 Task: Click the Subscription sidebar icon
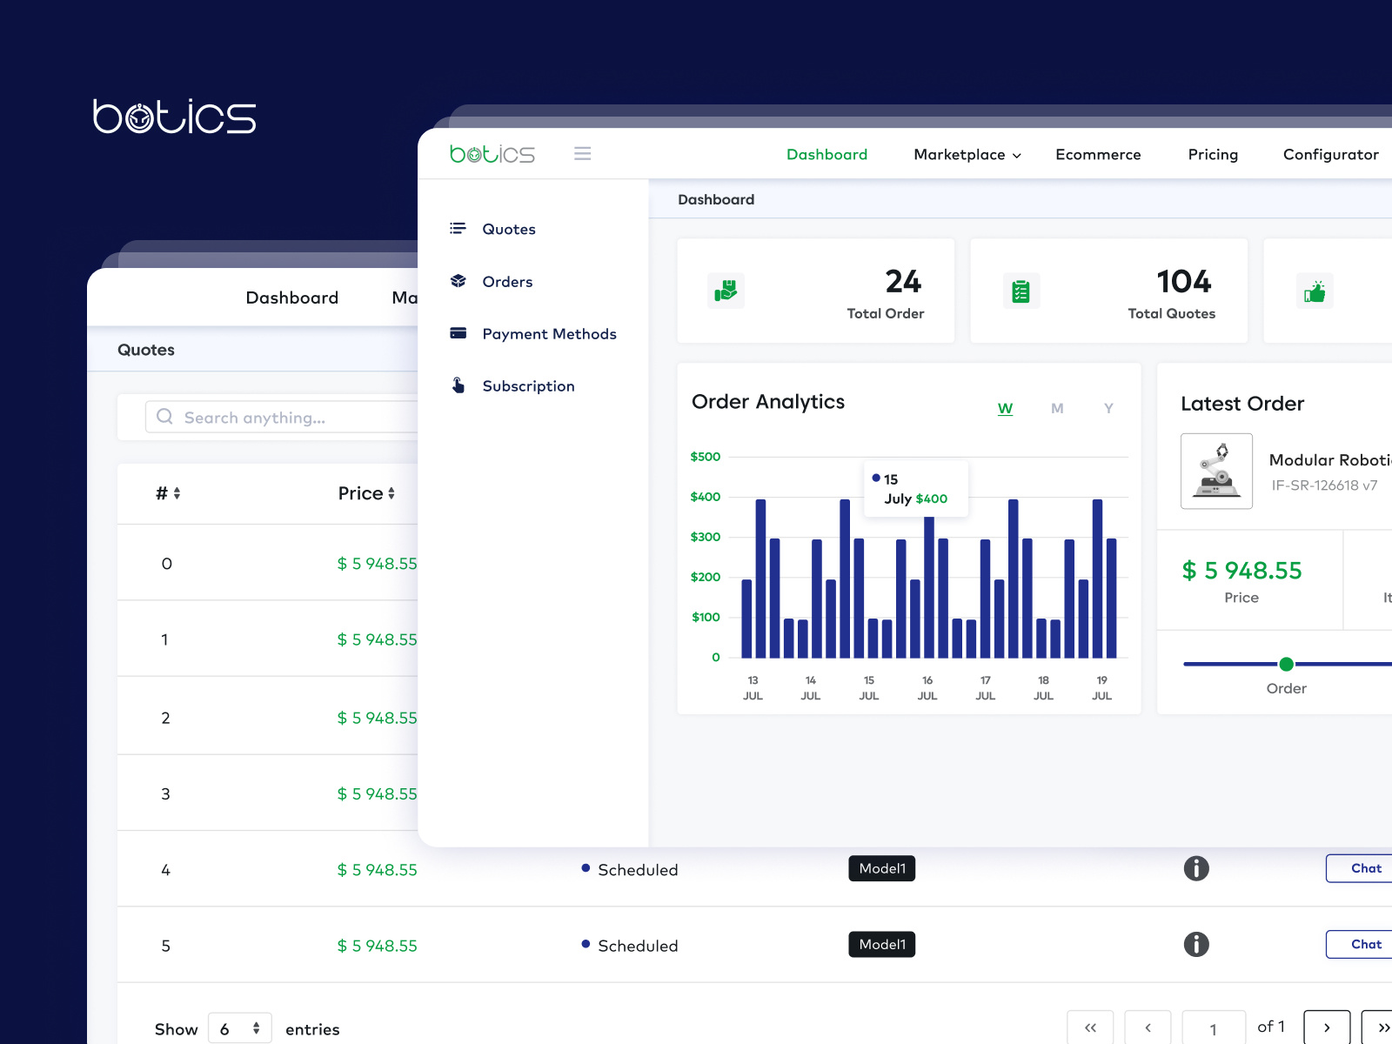coord(457,385)
